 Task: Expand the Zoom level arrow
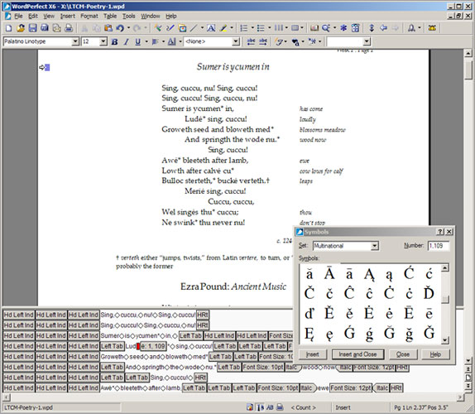pos(334,28)
